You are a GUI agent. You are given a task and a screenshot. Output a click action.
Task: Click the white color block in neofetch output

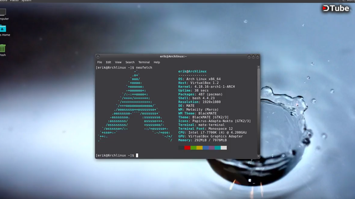tap(224, 148)
